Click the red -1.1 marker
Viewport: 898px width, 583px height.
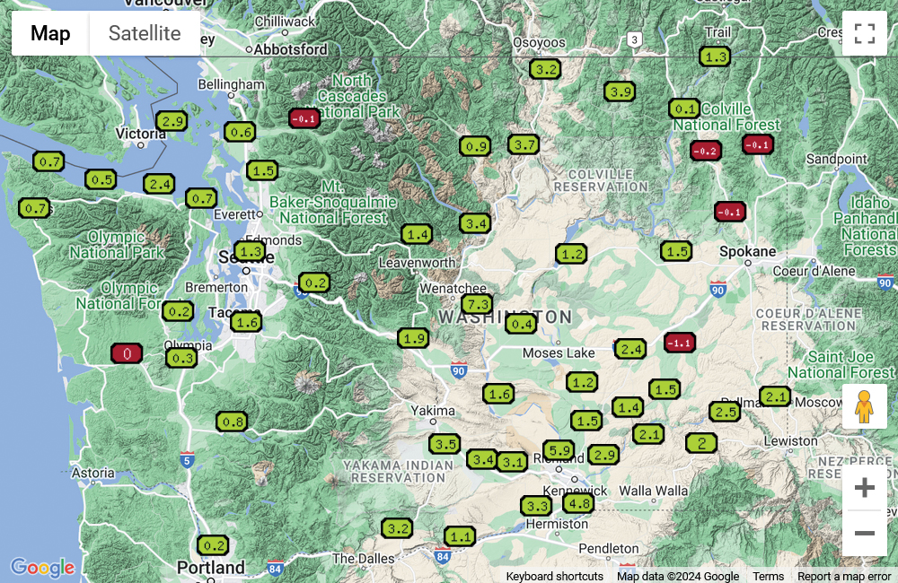pos(680,343)
